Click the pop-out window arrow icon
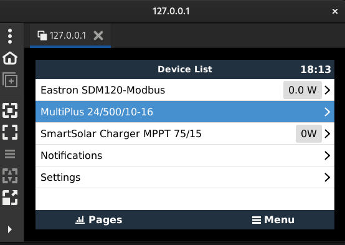Viewport: 345px width, 245px height. pyautogui.click(x=10, y=198)
